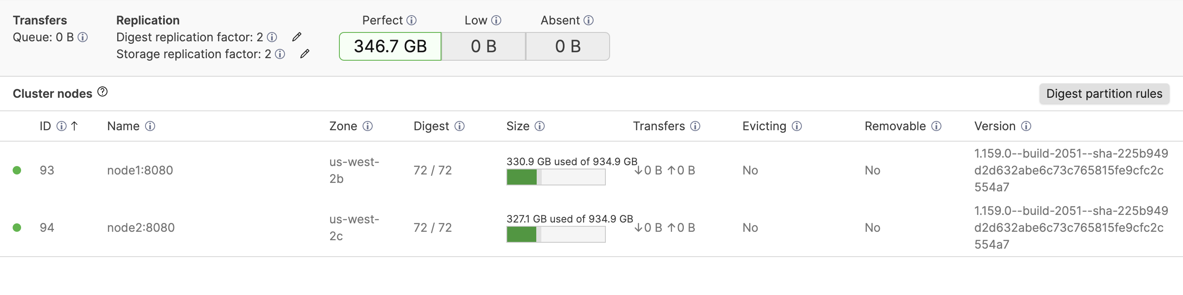Viewport: 1183px width, 295px height.
Task: Select the Zone column header
Action: tap(344, 126)
